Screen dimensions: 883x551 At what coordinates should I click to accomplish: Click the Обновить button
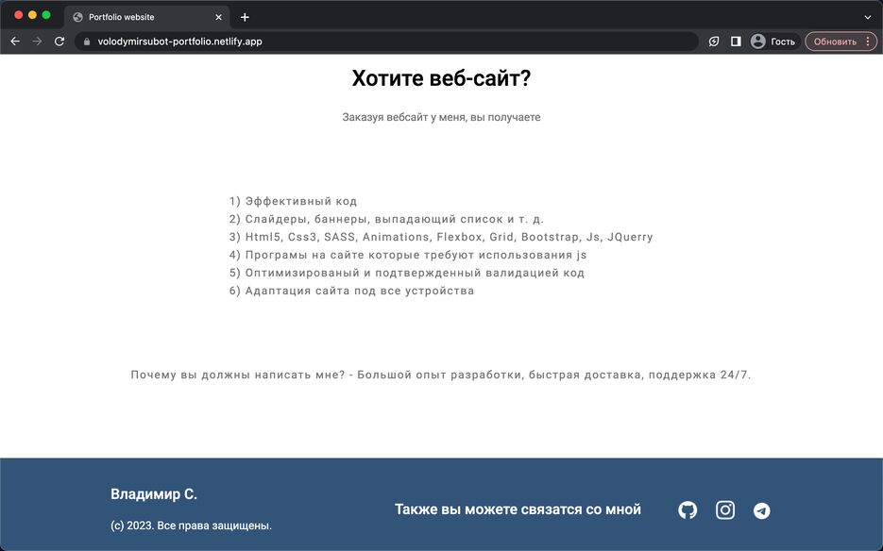pos(835,41)
